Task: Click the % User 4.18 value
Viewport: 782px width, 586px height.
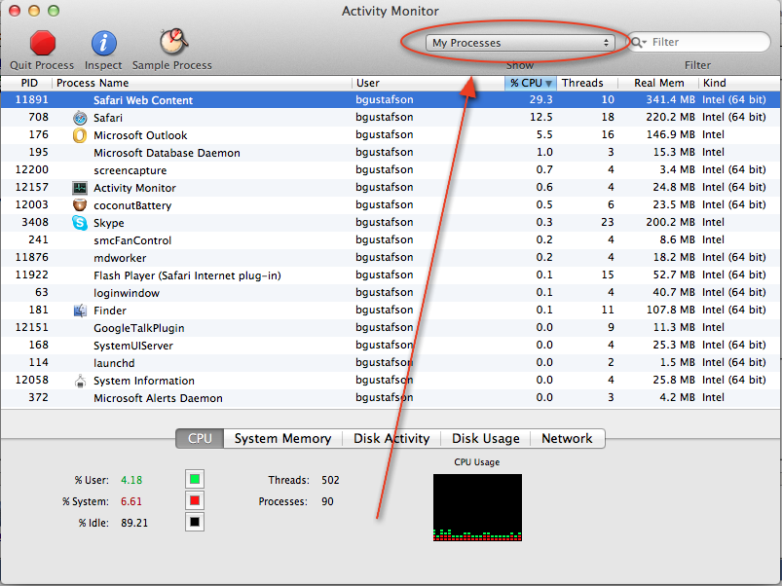Action: point(131,480)
